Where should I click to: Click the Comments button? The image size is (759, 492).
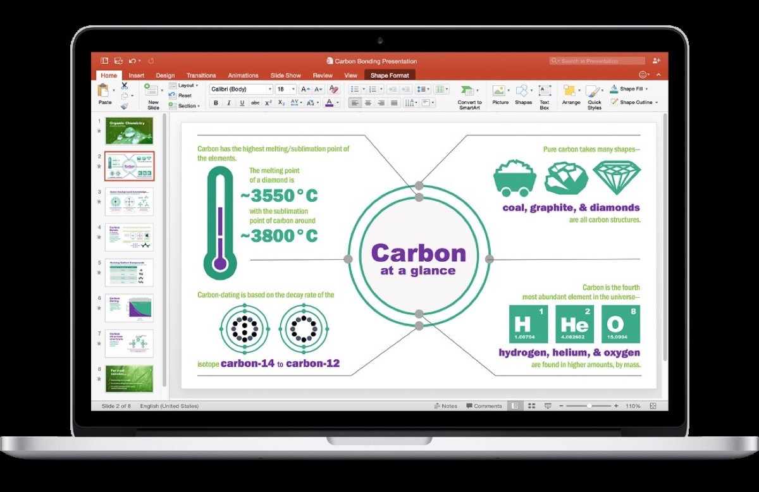click(x=484, y=406)
